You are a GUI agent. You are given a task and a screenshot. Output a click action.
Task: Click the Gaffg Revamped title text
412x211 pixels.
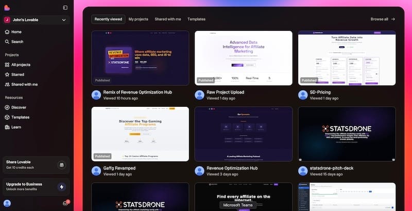119,168
